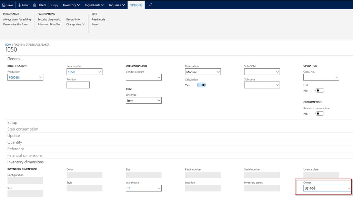
Task: Expand the Quantity section
Action: [x=14, y=142]
